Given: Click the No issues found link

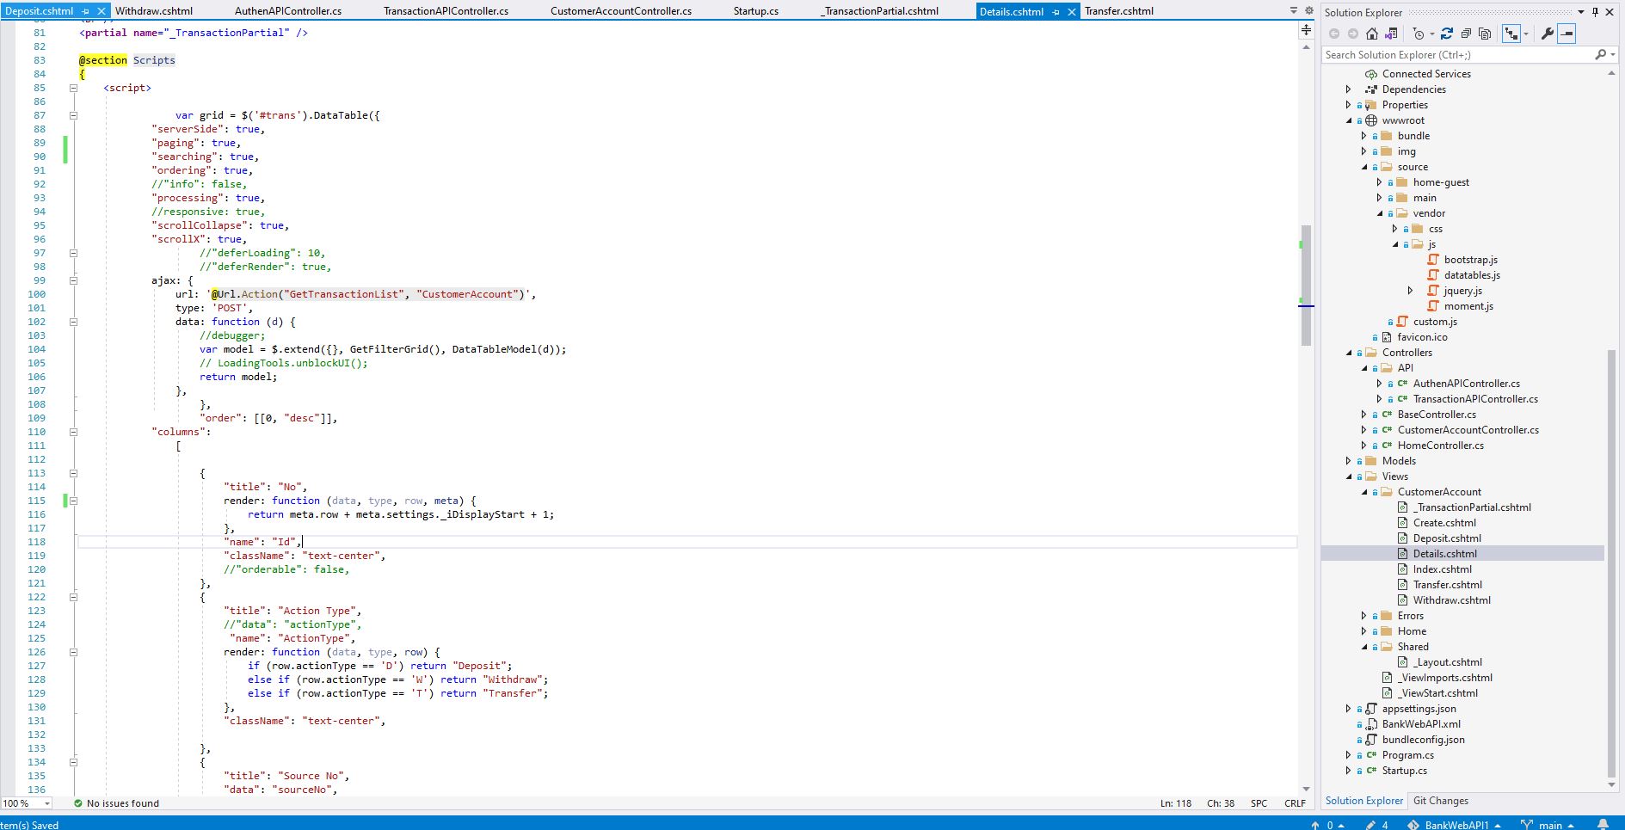Looking at the screenshot, I should [121, 802].
